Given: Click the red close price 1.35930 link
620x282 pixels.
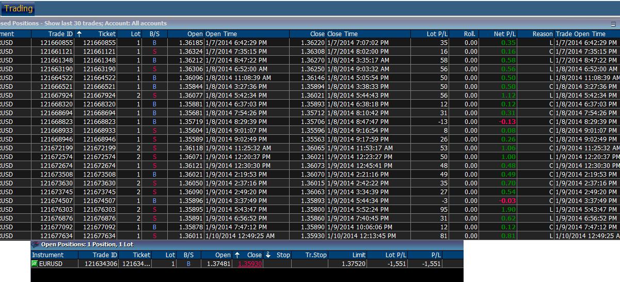Looking at the screenshot, I should (x=249, y=263).
